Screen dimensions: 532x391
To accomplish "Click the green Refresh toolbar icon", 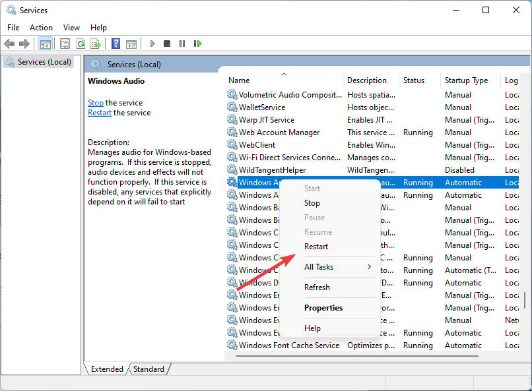I will point(81,44).
